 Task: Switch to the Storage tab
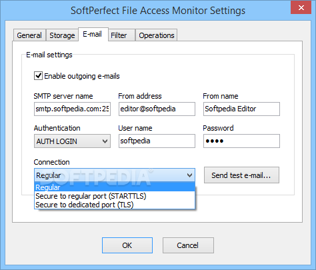[x=62, y=35]
